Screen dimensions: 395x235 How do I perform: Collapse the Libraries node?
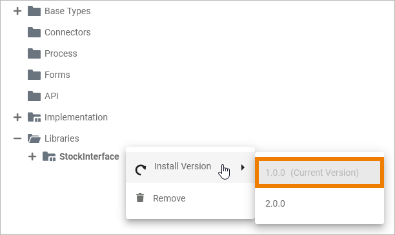17,138
